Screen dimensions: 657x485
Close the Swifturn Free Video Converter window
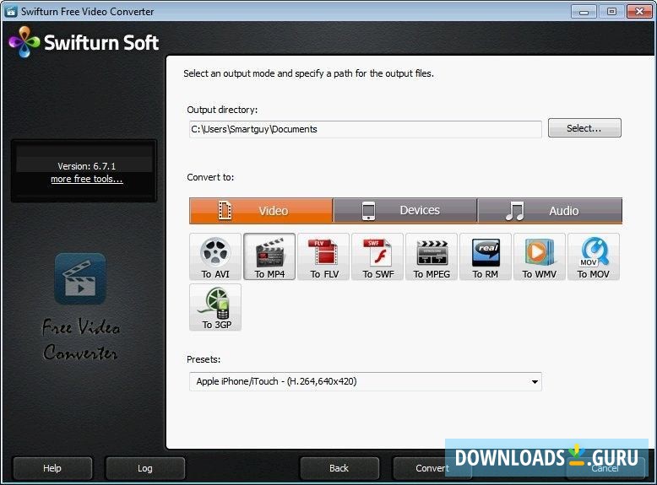(x=639, y=12)
